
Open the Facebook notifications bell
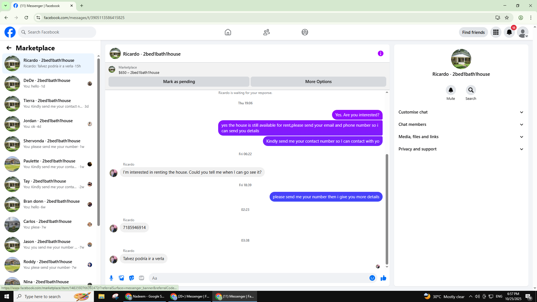click(x=509, y=32)
